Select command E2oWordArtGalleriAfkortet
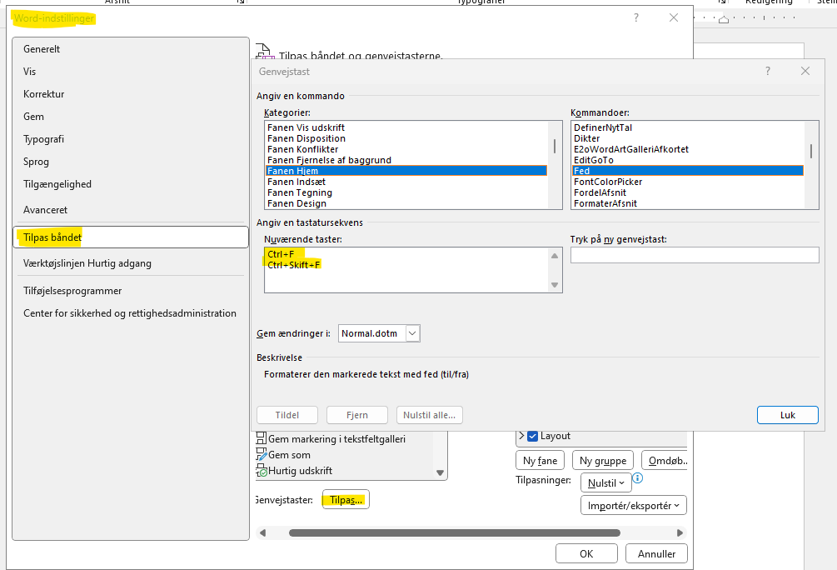837x570 pixels. 688,149
